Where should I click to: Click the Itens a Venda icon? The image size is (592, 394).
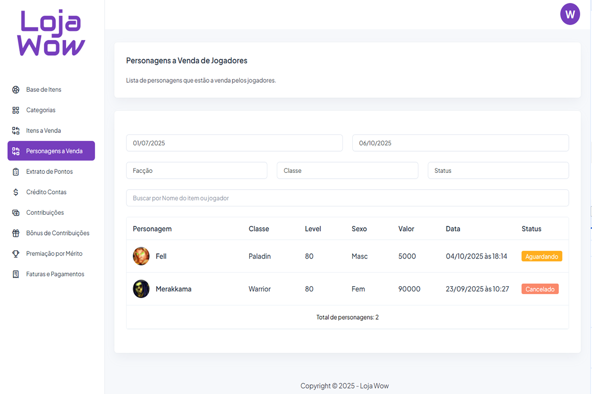(16, 131)
